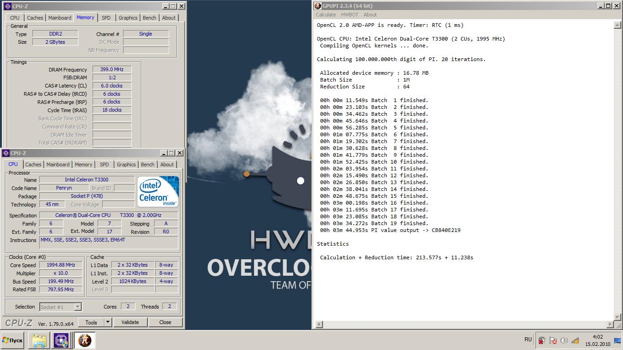Click the Cycle Time 18 clocks value
Image resolution: width=623 pixels, height=350 pixels.
click(112, 110)
